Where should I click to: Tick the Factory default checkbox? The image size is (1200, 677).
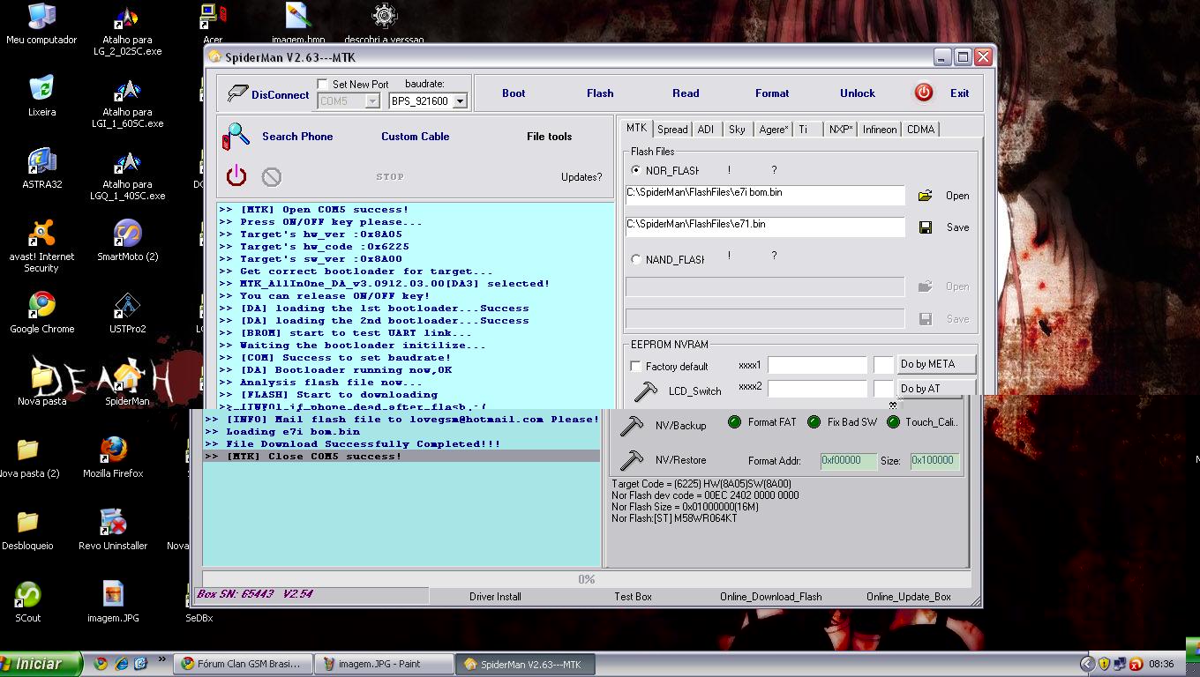(635, 366)
